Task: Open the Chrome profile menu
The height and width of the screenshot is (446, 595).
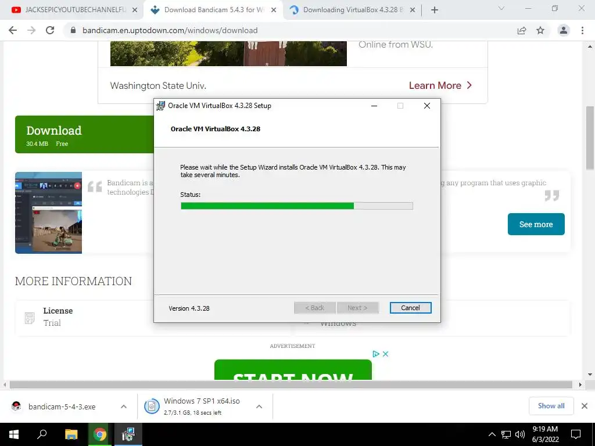Action: pos(564,30)
